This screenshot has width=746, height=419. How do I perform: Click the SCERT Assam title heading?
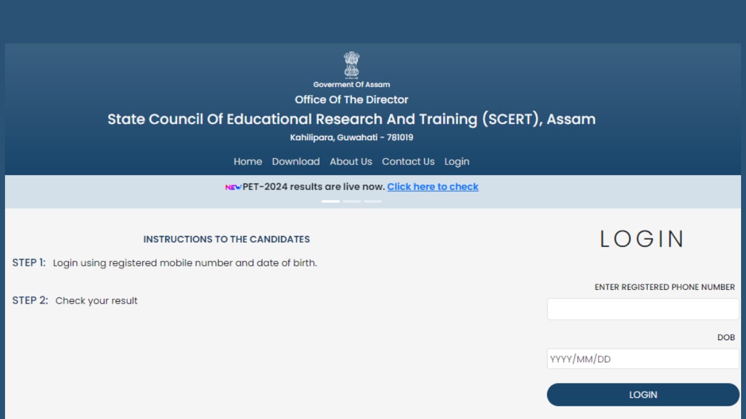pos(351,119)
